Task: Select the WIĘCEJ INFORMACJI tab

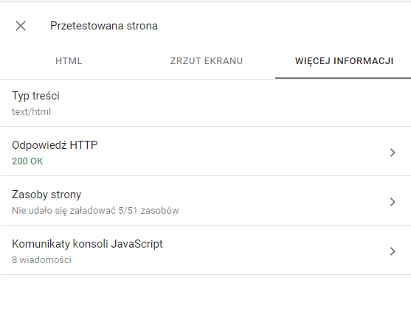Action: [344, 61]
